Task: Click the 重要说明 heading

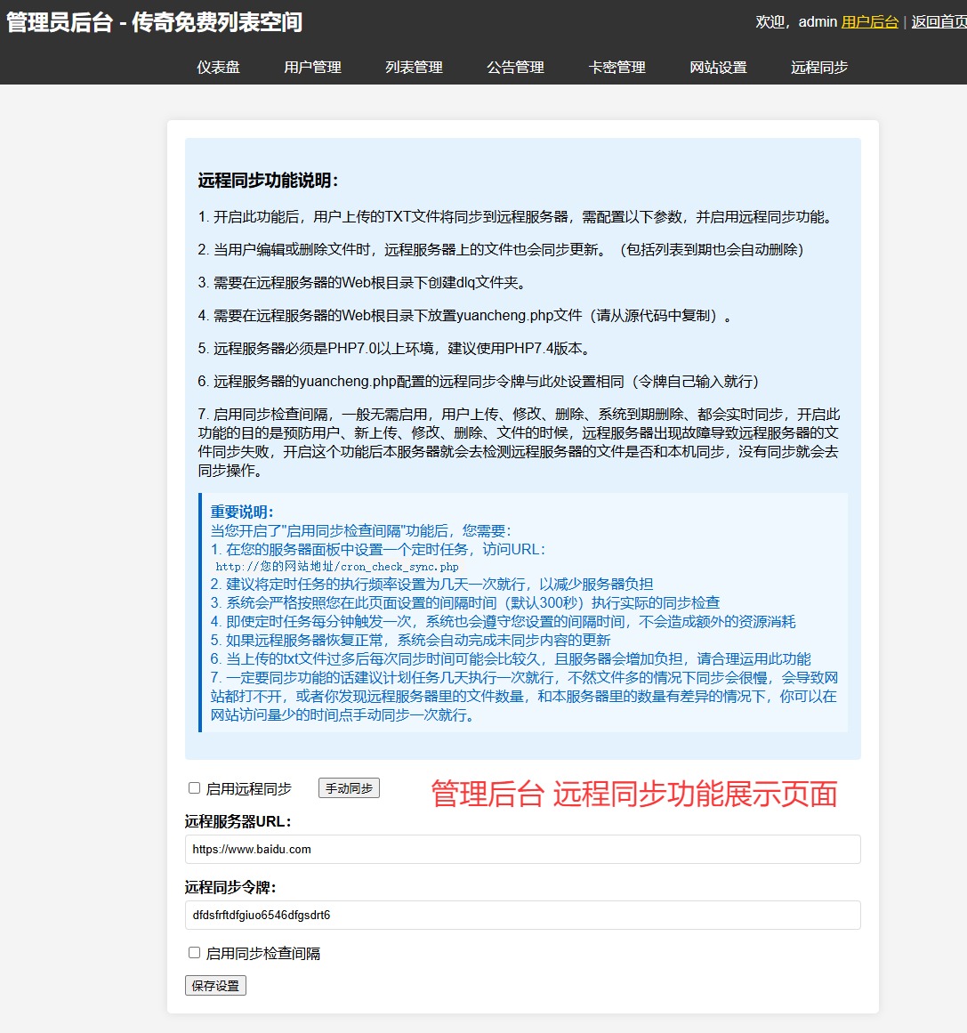Action: (x=242, y=512)
